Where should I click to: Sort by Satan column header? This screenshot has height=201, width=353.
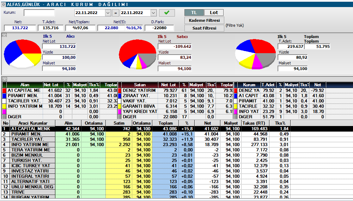(x=140, y=85)
